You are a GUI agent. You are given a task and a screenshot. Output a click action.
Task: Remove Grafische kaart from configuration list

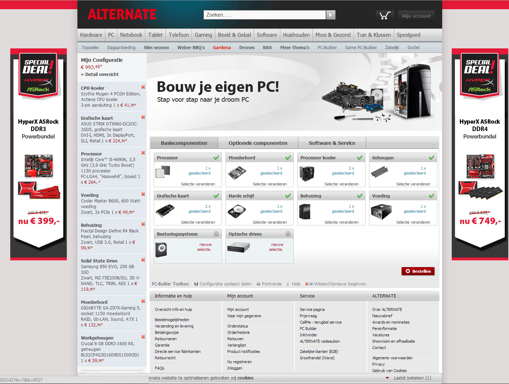[143, 117]
